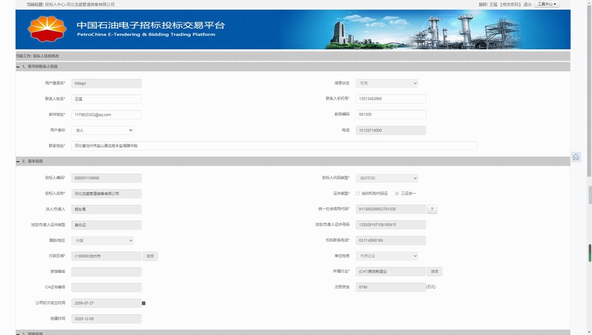
Task: Click the 联系人姓名 input field
Action: [x=106, y=99]
